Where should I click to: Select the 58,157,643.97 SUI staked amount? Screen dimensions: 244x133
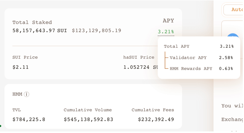click(40, 30)
